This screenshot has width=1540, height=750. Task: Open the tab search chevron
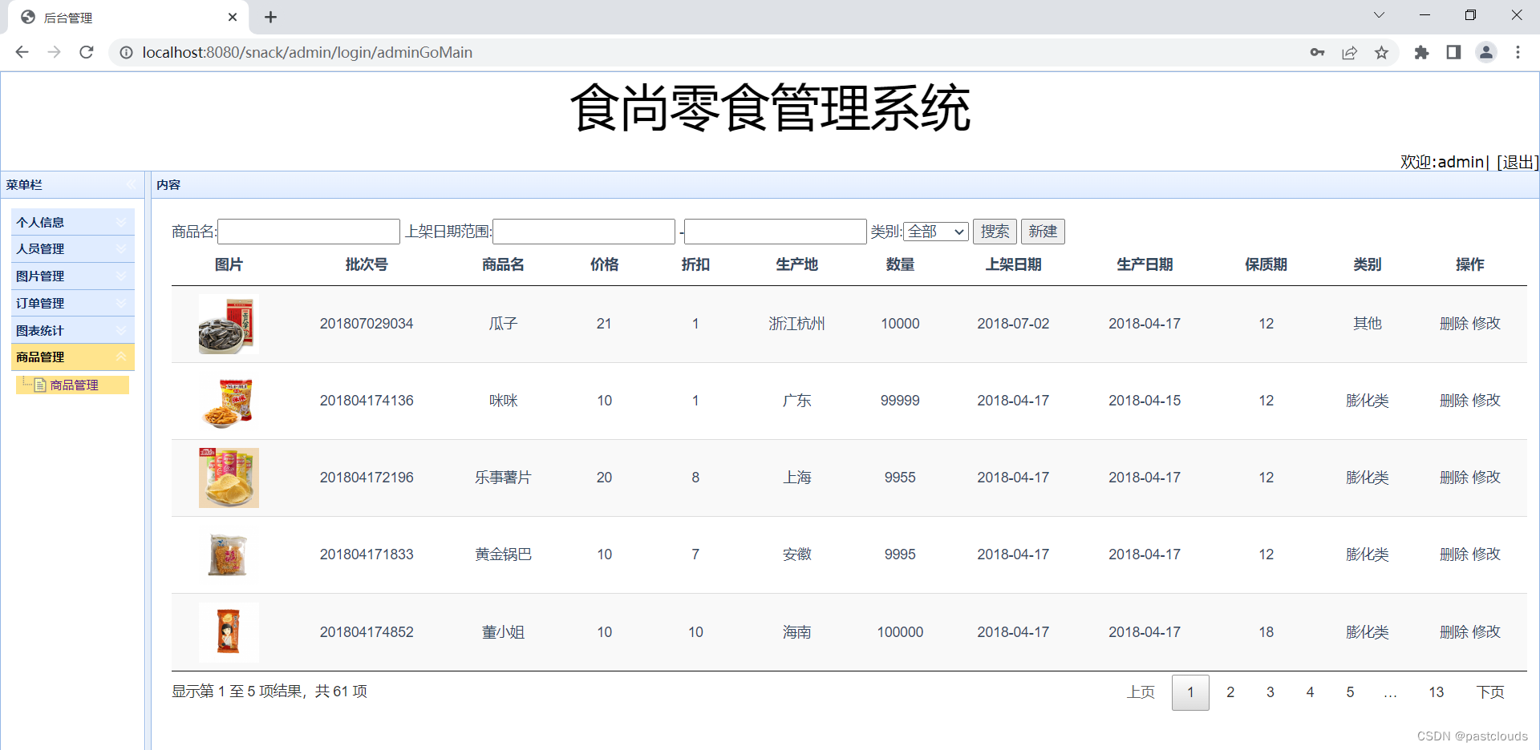(1379, 15)
